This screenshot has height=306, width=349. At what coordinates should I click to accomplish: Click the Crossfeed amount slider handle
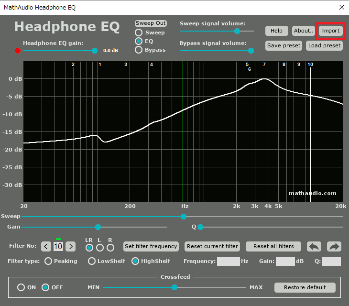coord(174,287)
